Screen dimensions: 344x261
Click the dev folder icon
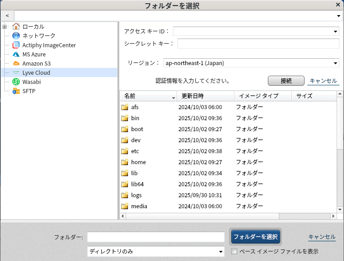[125, 140]
